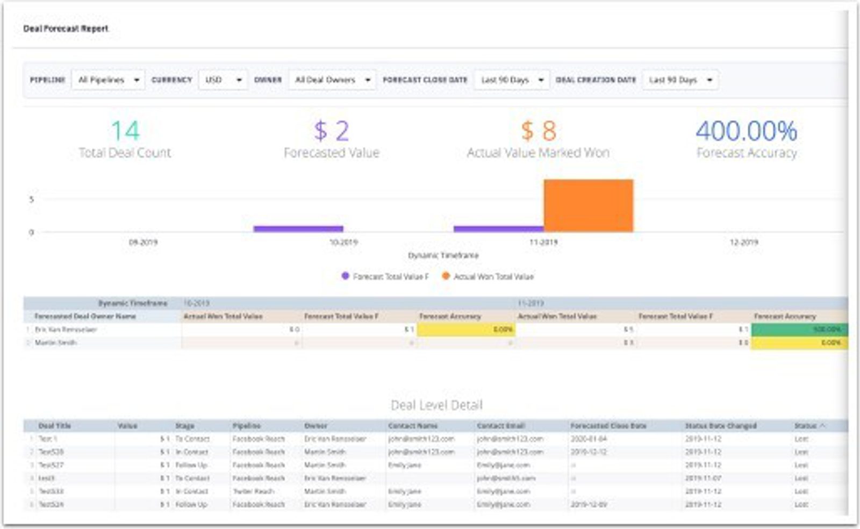Click the orange bar for 11-2019

point(588,206)
